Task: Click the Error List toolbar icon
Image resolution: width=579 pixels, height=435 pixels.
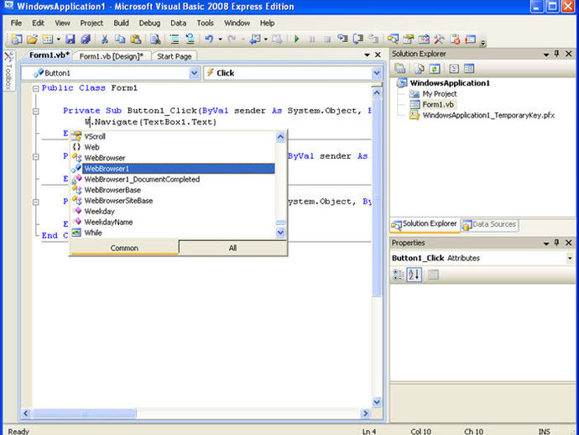Action: point(455,39)
